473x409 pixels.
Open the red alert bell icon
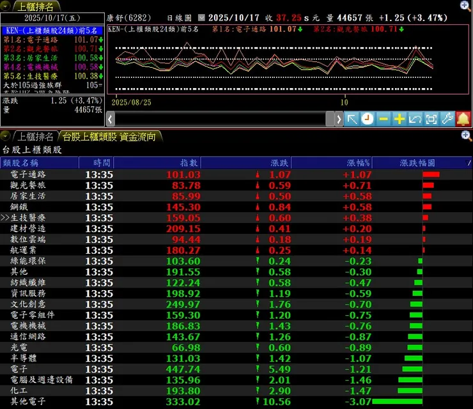click(463, 119)
